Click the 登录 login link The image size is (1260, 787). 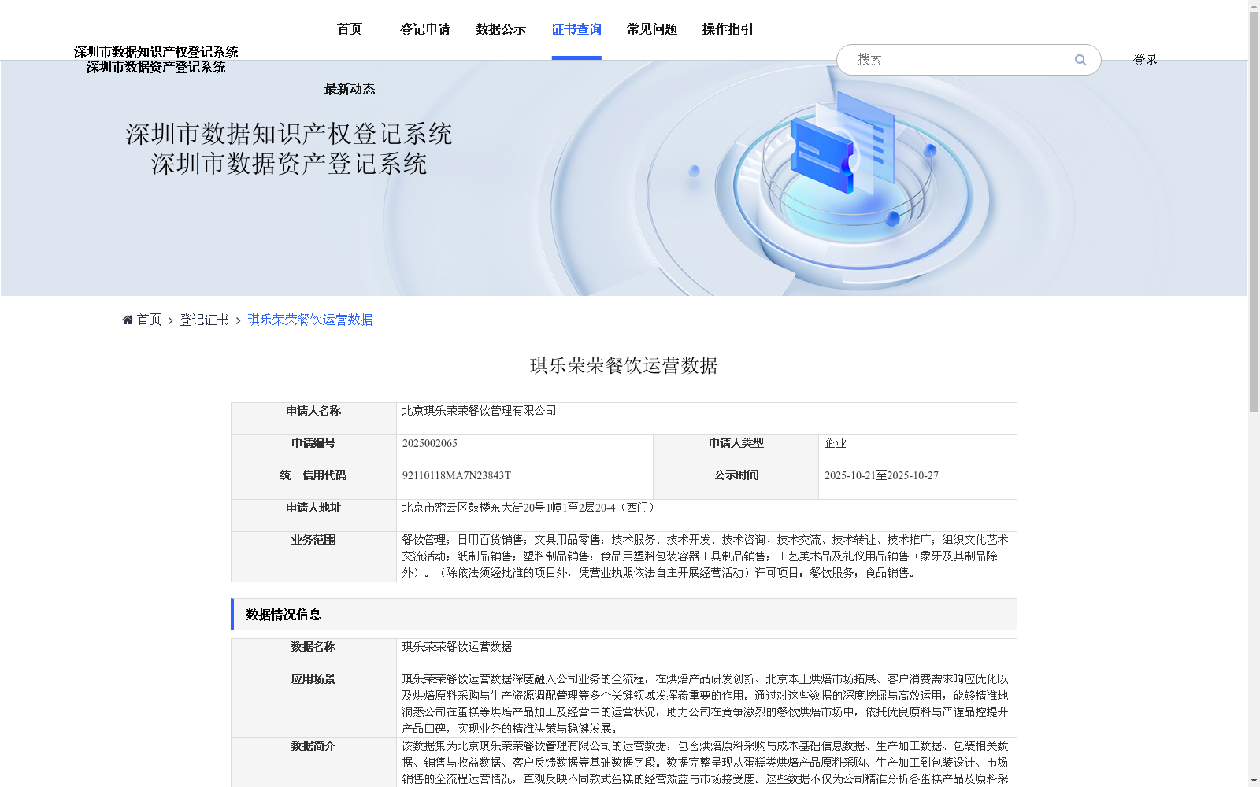[x=1145, y=59]
